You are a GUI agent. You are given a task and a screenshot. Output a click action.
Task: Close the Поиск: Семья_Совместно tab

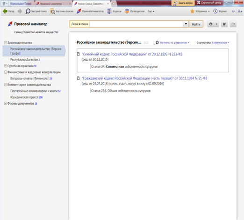pos(108,4)
